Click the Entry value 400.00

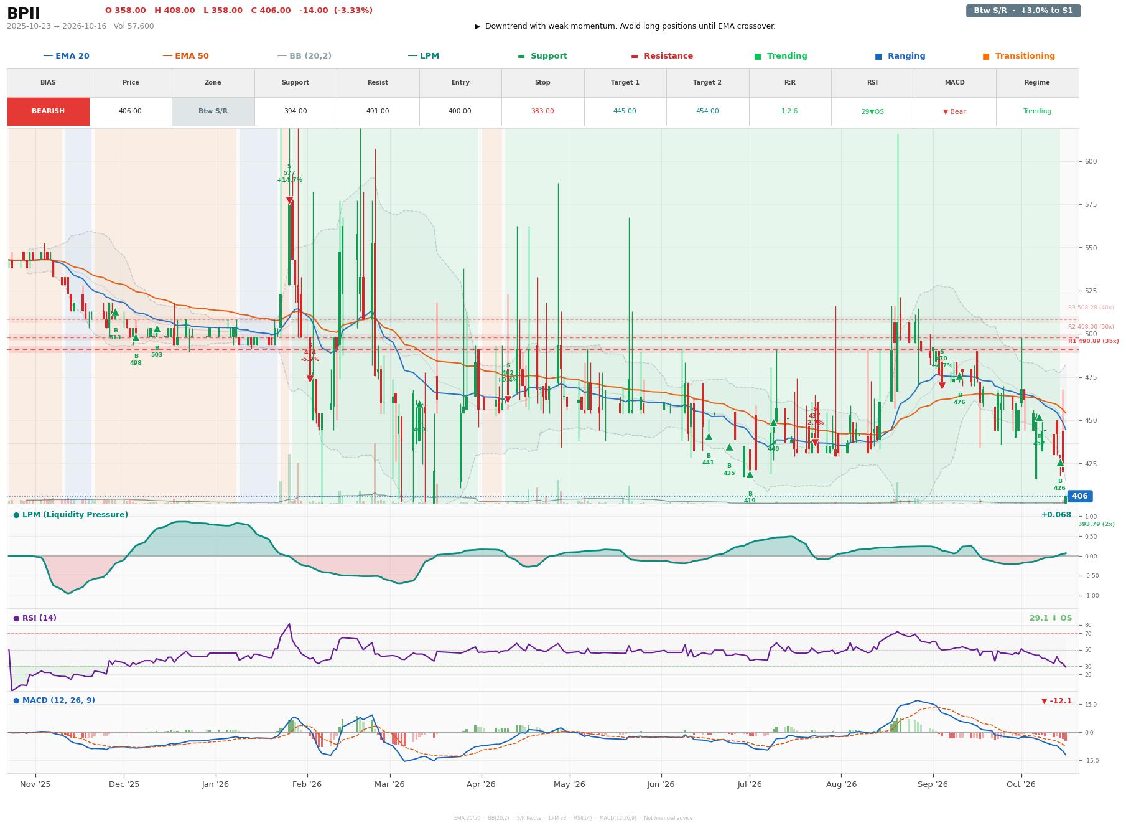pyautogui.click(x=460, y=111)
